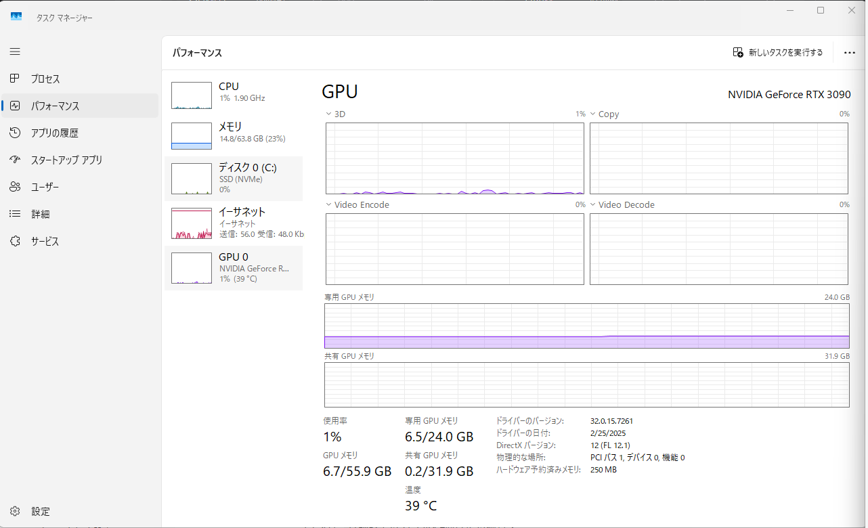Click the ハードウェア予約済みメモリ label
The width and height of the screenshot is (868, 528).
click(x=538, y=470)
